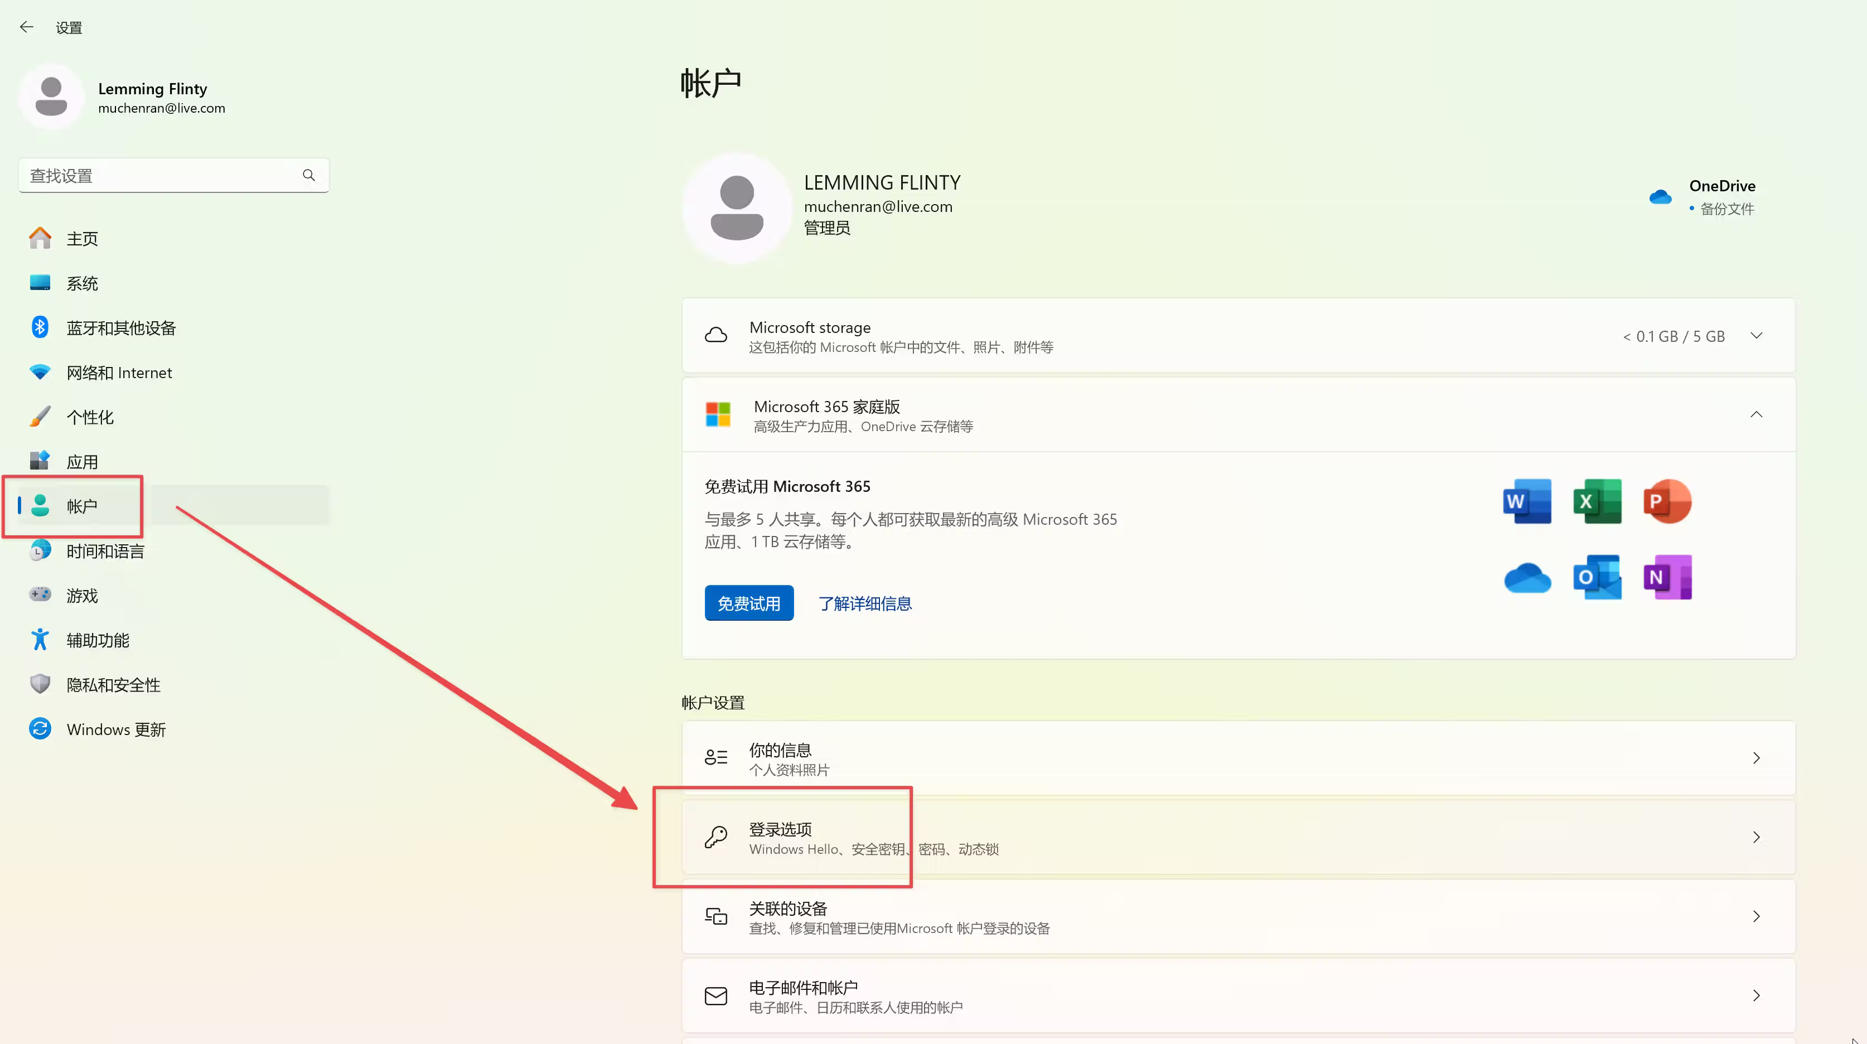Screen dimensions: 1867x1044
Task: Click the back arrow in Settings
Action: (27, 27)
